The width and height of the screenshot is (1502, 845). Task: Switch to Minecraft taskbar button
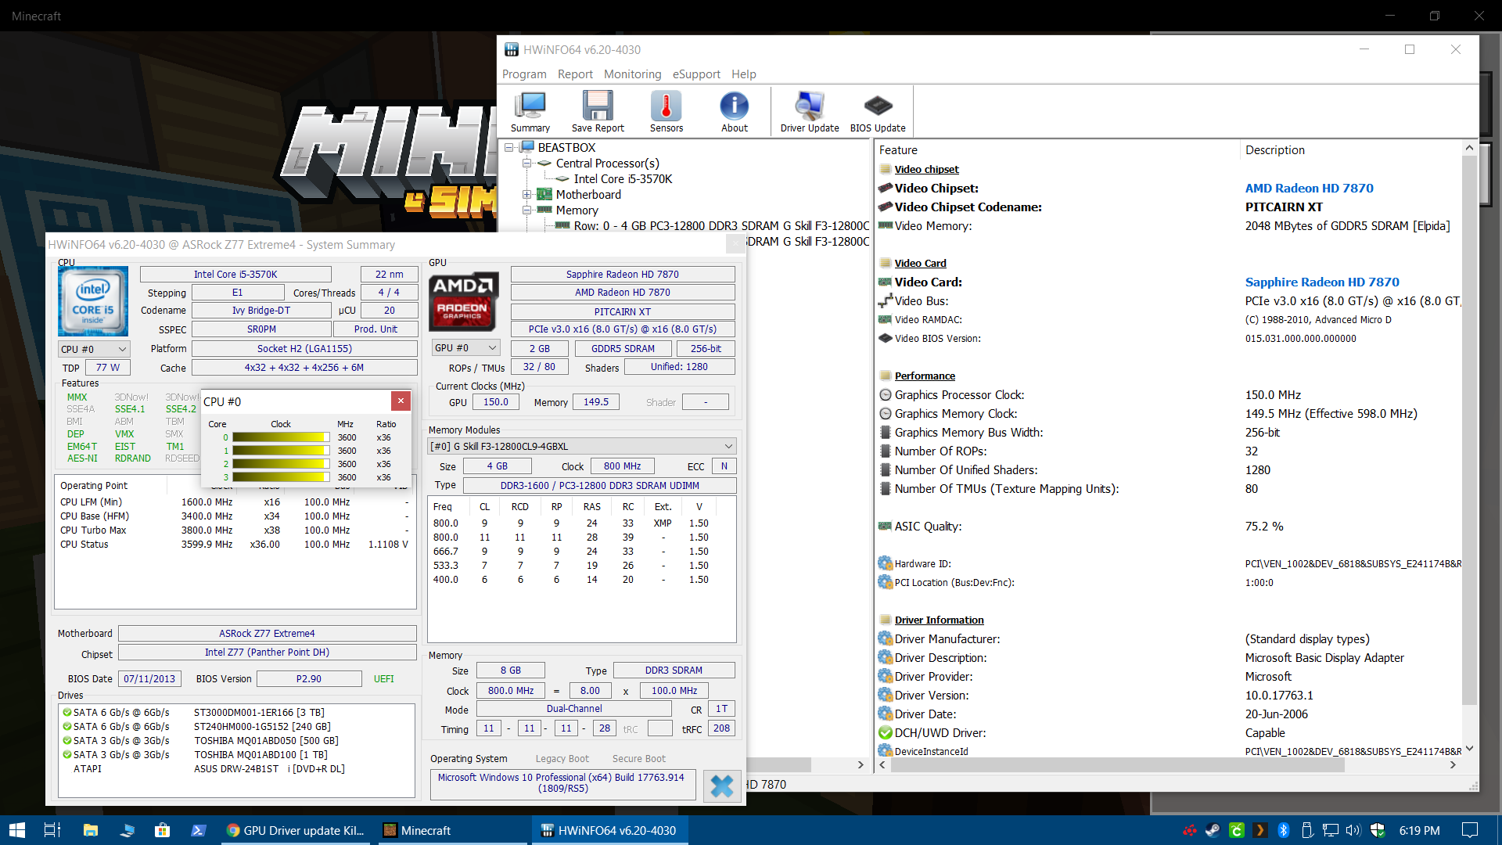click(452, 830)
